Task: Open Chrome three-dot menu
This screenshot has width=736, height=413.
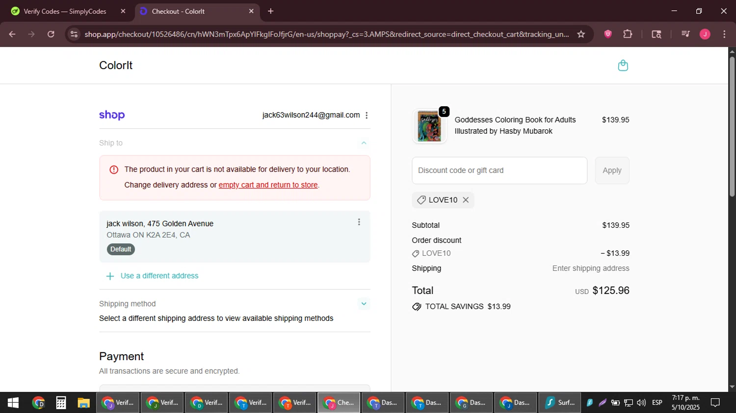Action: point(724,34)
